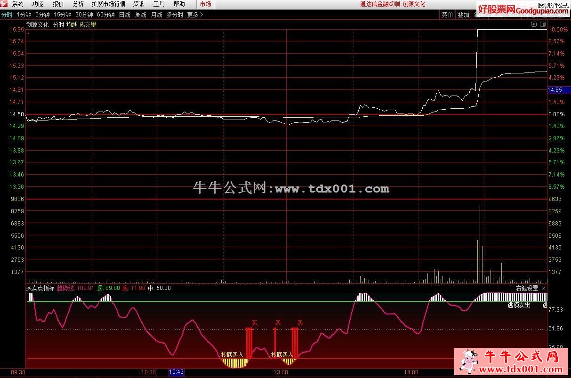Image resolution: width=571 pixels, height=378 pixels.
Task: Select the 日线 period tab
Action: pyautogui.click(x=125, y=15)
